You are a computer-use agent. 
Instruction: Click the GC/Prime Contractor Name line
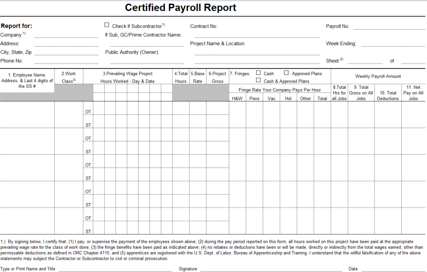(146, 43)
